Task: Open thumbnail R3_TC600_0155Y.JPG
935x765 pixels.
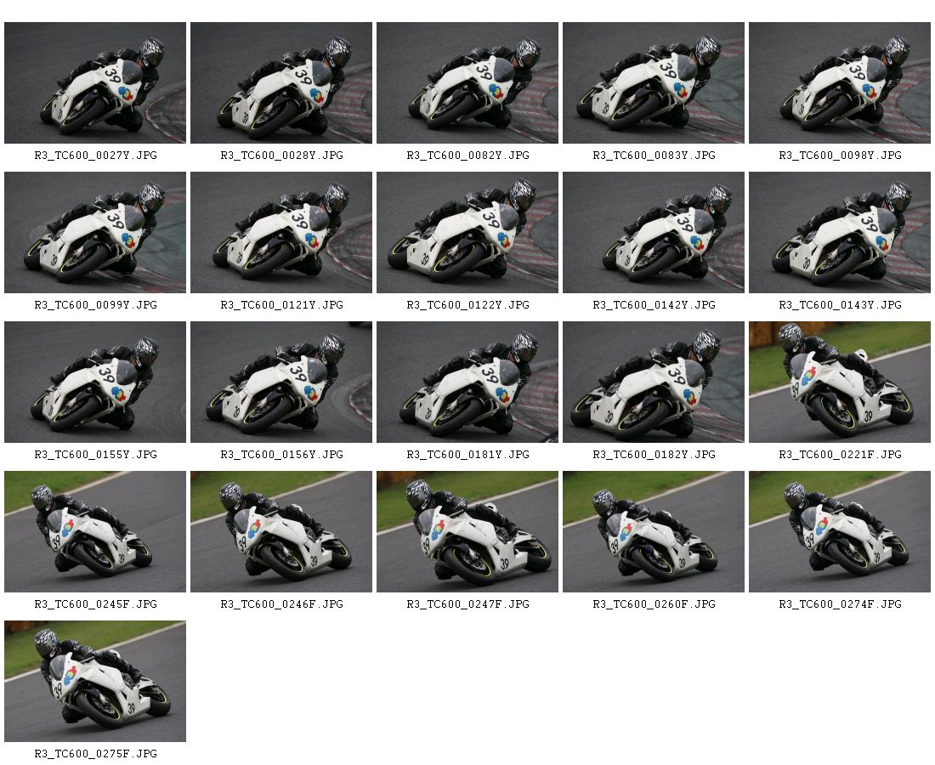Action: click(x=95, y=382)
